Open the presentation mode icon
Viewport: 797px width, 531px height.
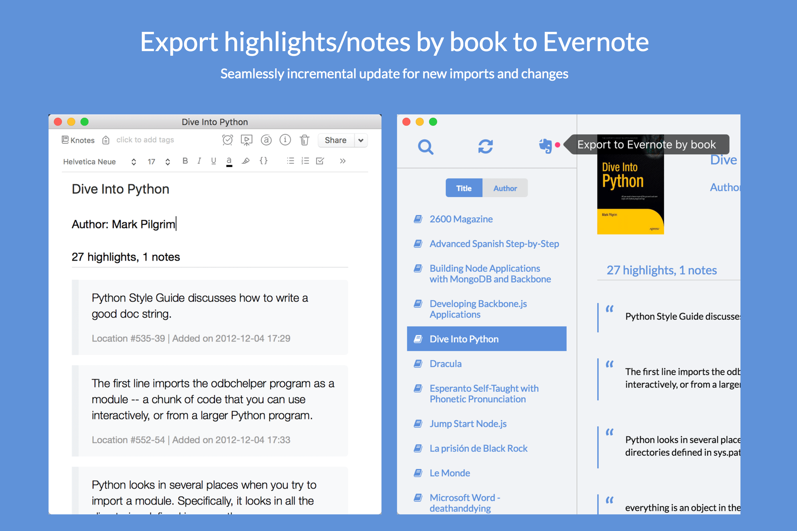pyautogui.click(x=247, y=140)
